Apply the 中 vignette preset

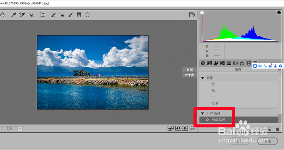click(x=213, y=97)
